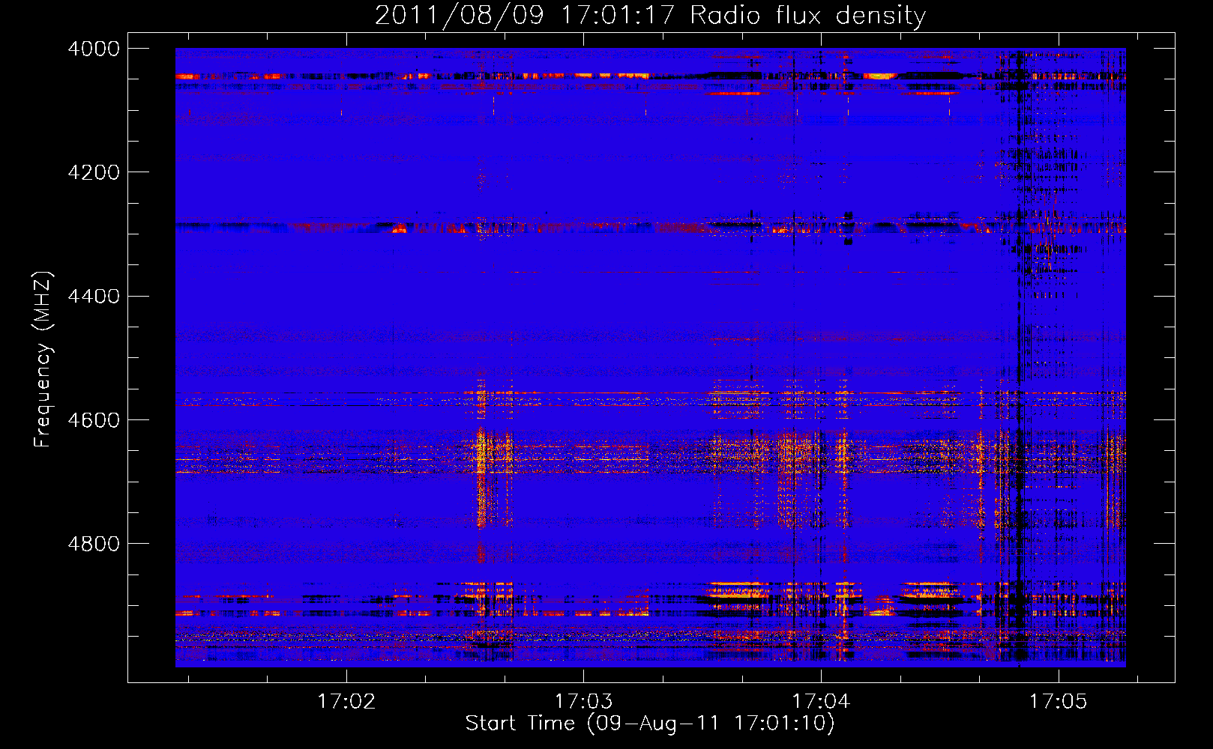Click the 4400 frequency tick label

94,297
